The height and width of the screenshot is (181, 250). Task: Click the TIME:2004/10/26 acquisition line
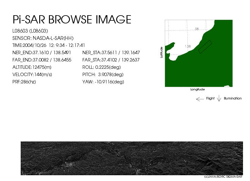click(49, 45)
